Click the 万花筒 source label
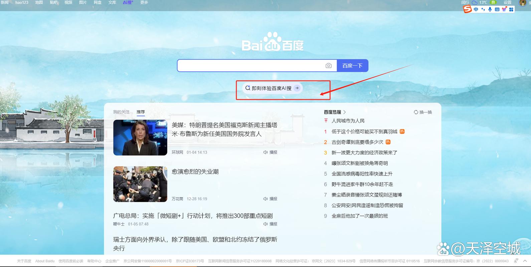Image resolution: width=531 pixels, height=267 pixels. (177, 199)
